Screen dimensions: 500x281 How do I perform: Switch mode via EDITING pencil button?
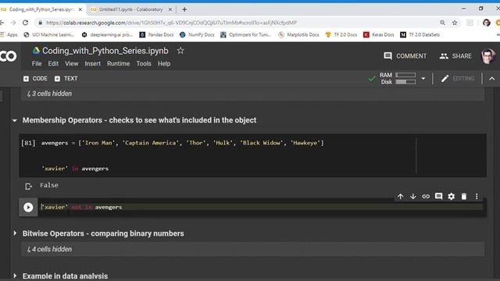[458, 78]
